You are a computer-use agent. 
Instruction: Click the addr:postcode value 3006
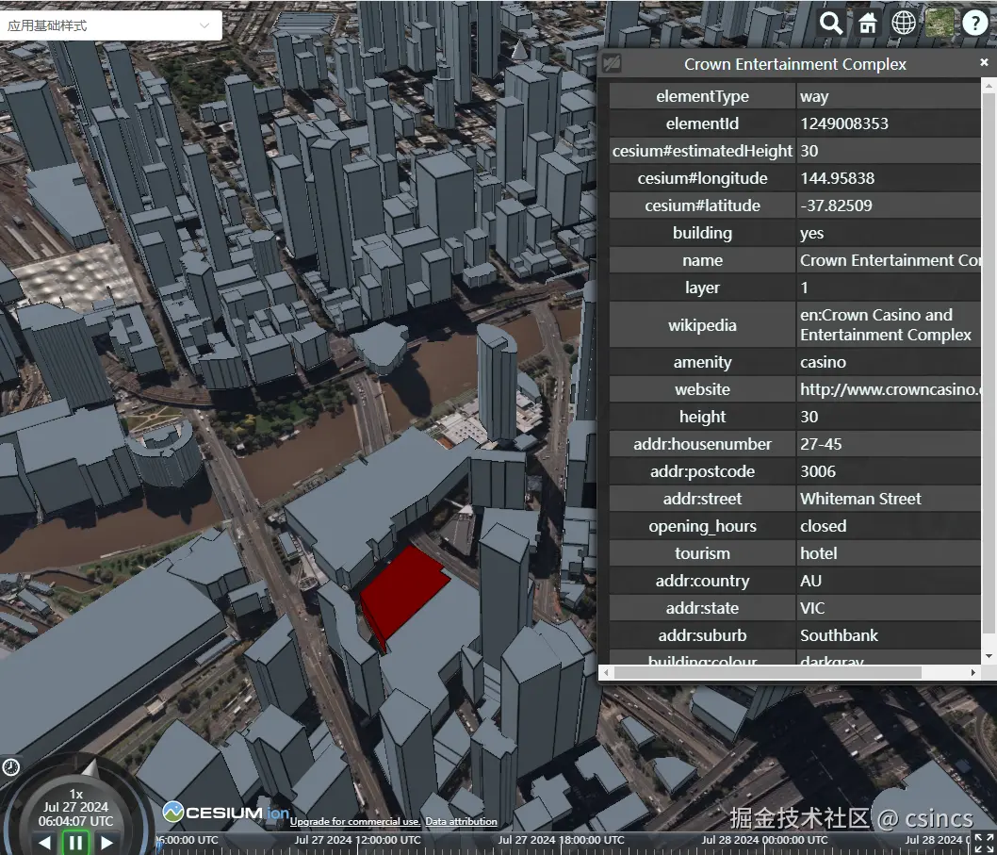pyautogui.click(x=818, y=471)
